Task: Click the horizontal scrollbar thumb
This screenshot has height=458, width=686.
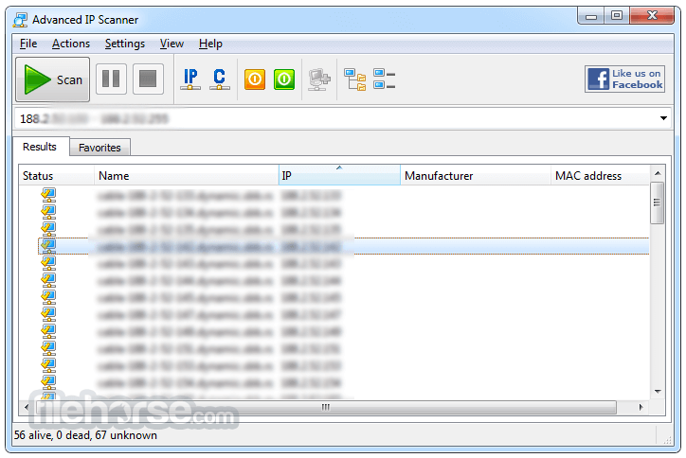Action: 326,407
